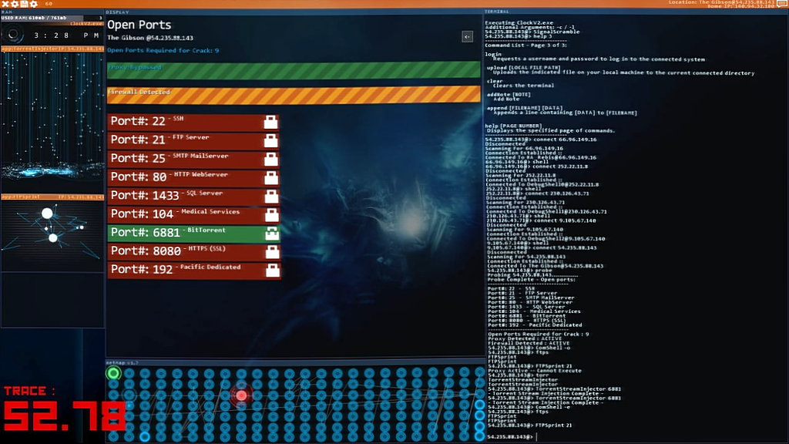Click 'Open Ports Required for Crack: 9' in Display
This screenshot has height=444, width=789.
pyautogui.click(x=163, y=50)
